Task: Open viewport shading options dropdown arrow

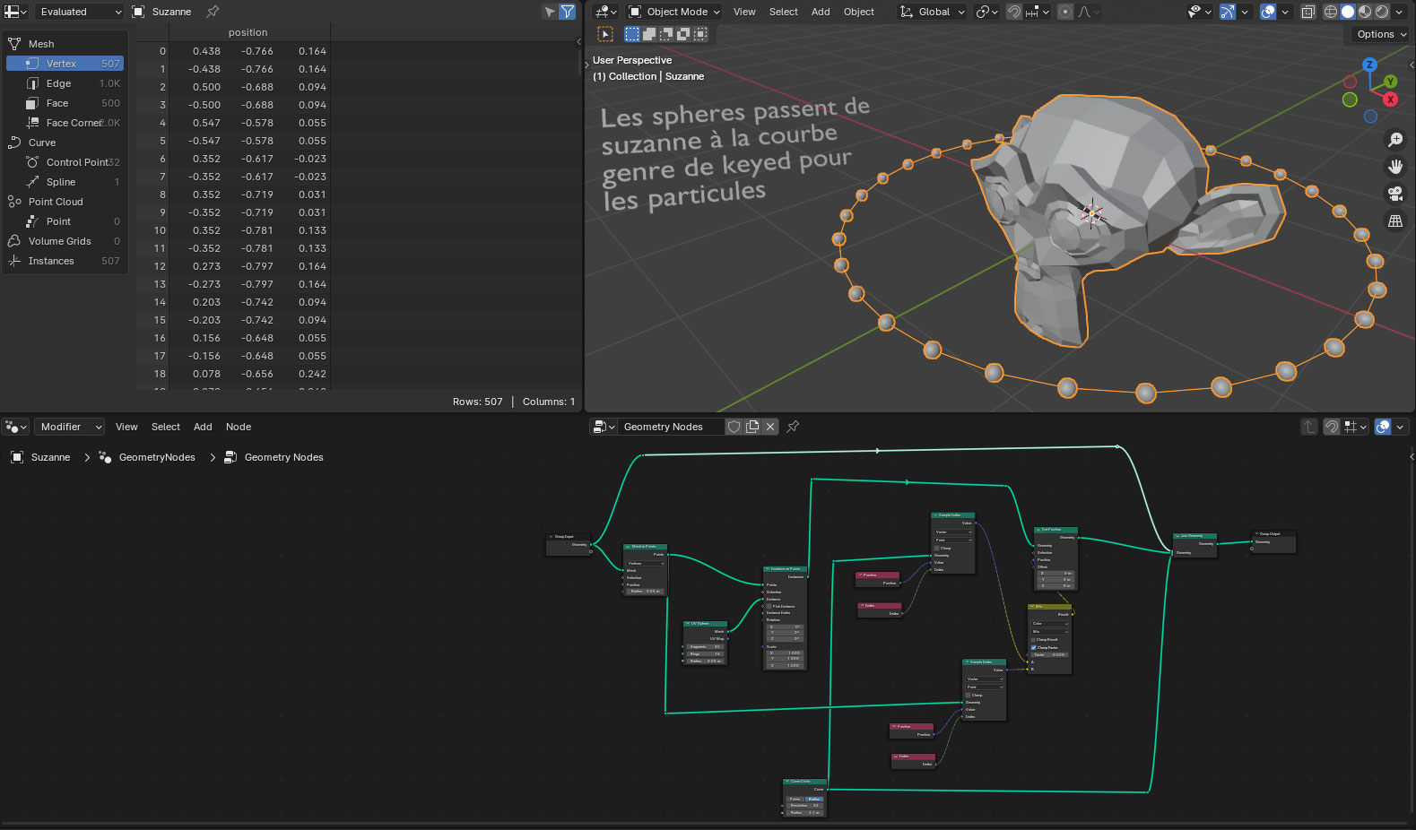Action: [x=1400, y=12]
